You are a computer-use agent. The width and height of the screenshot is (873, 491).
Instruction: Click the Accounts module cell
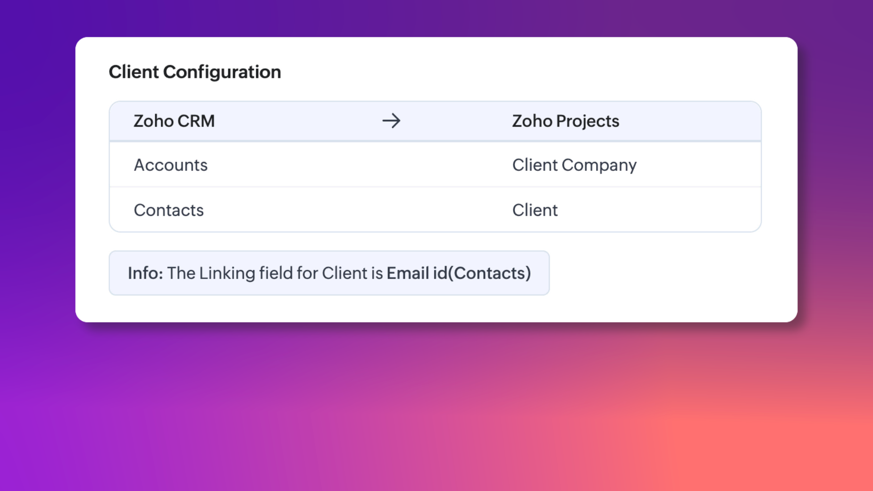[x=170, y=165]
